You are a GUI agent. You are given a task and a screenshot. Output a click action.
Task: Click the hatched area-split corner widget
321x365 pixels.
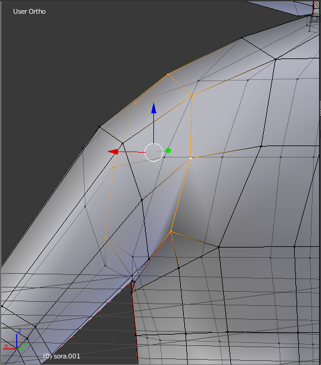(317, 5)
